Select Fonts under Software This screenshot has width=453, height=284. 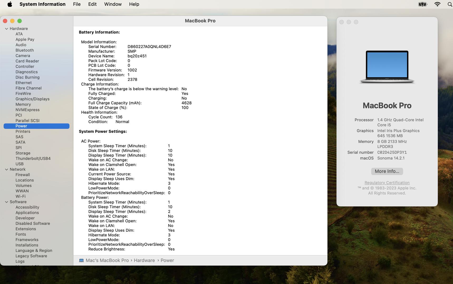pos(21,234)
